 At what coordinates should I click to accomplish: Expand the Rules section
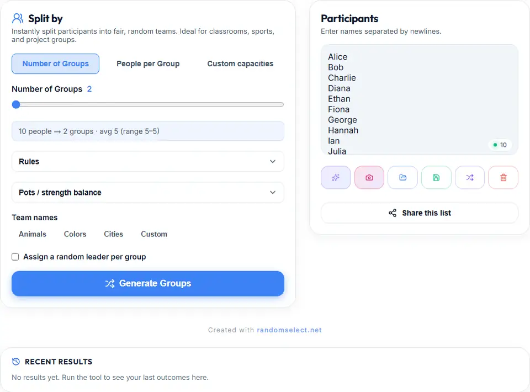pyautogui.click(x=148, y=162)
